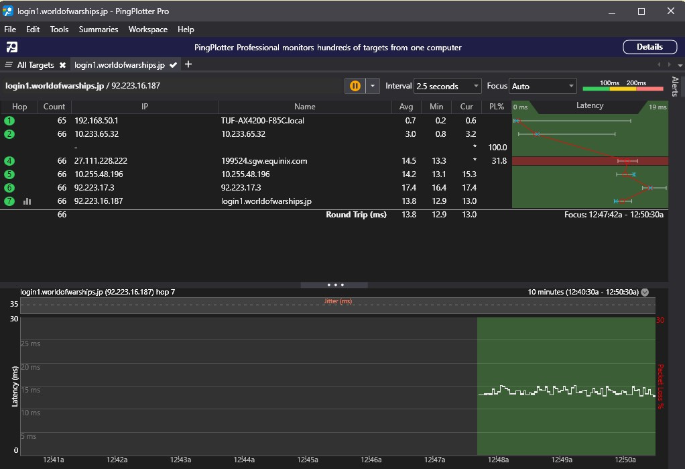The image size is (685, 469).
Task: Click the hop 7 timeline graph icon
Action: click(x=27, y=201)
